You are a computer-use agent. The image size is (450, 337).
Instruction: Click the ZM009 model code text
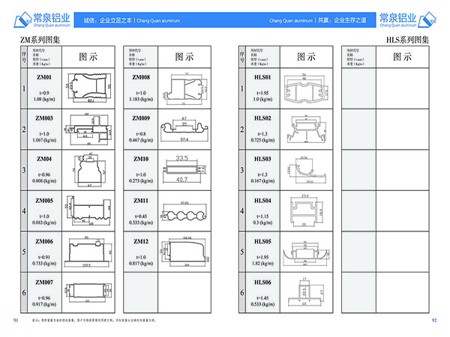[141, 118]
